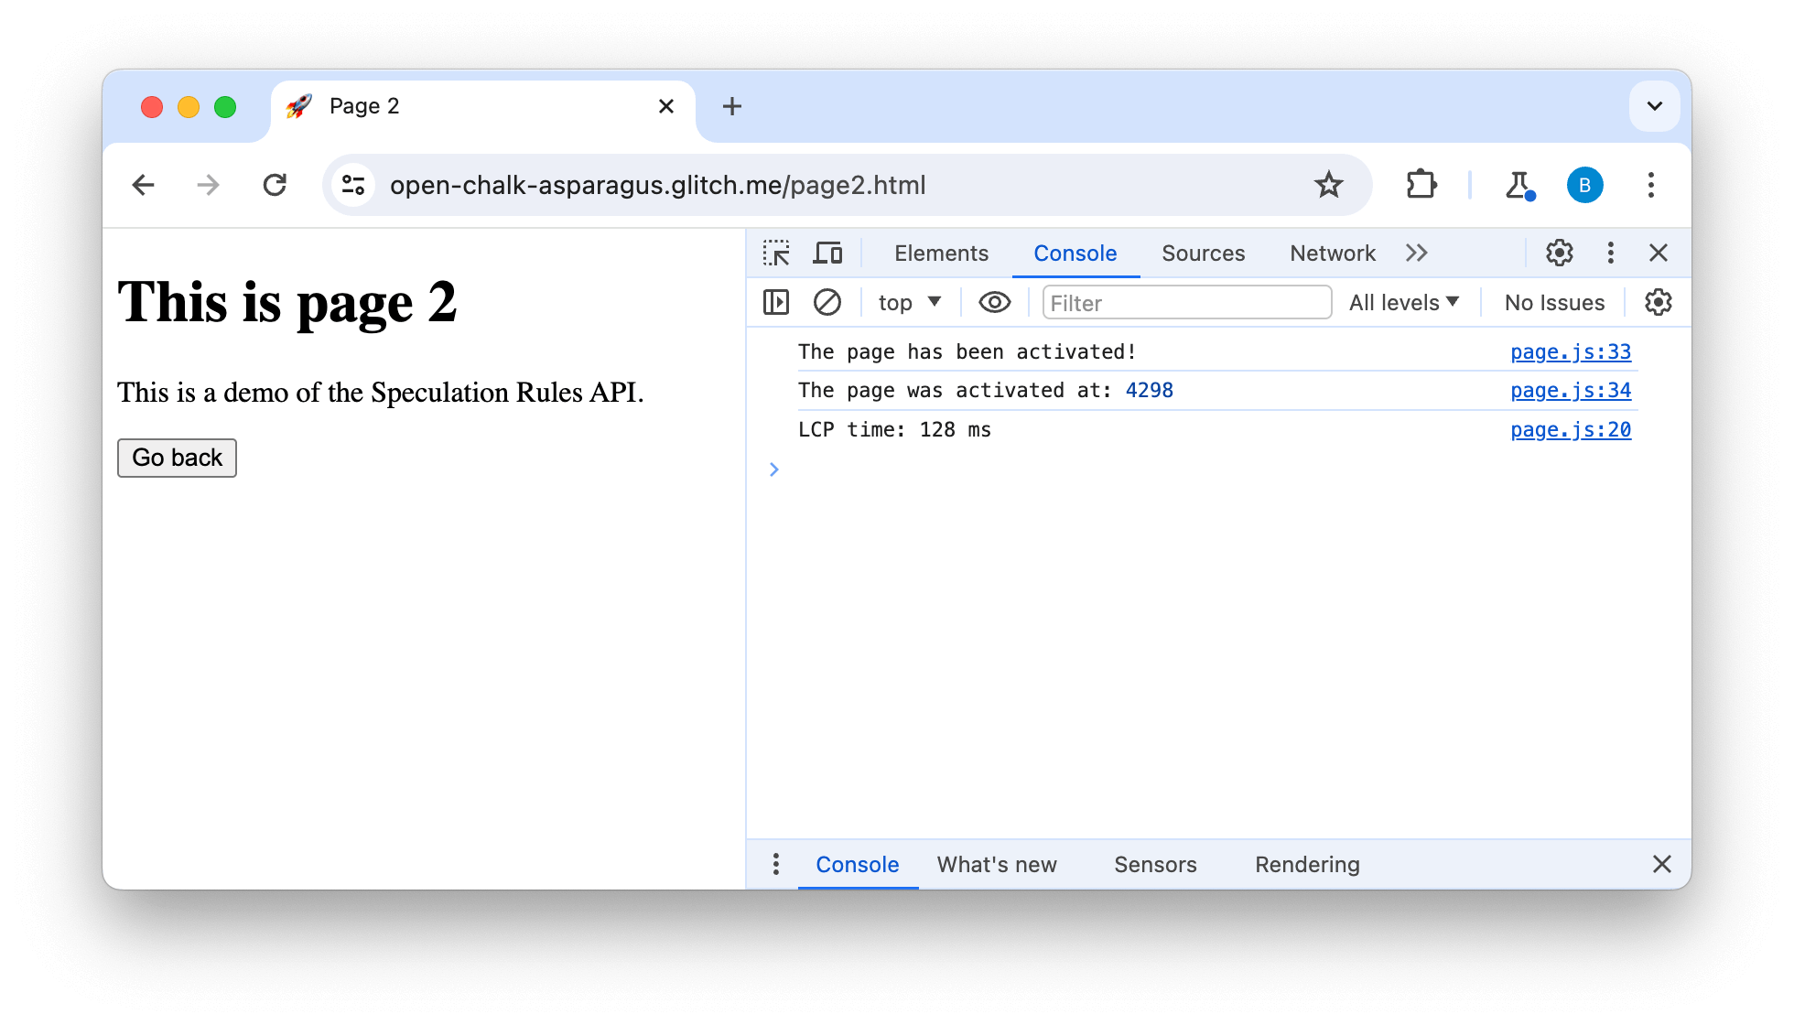
Task: Click the clear console prohibition icon
Action: pyautogui.click(x=827, y=300)
